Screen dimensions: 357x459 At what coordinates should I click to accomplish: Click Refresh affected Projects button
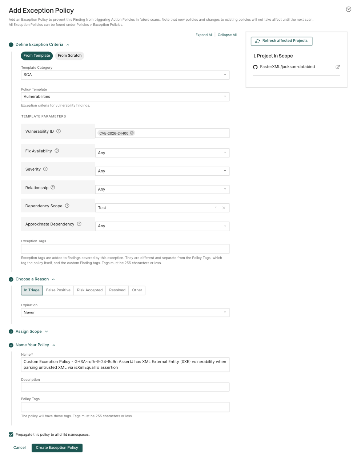pyautogui.click(x=281, y=41)
